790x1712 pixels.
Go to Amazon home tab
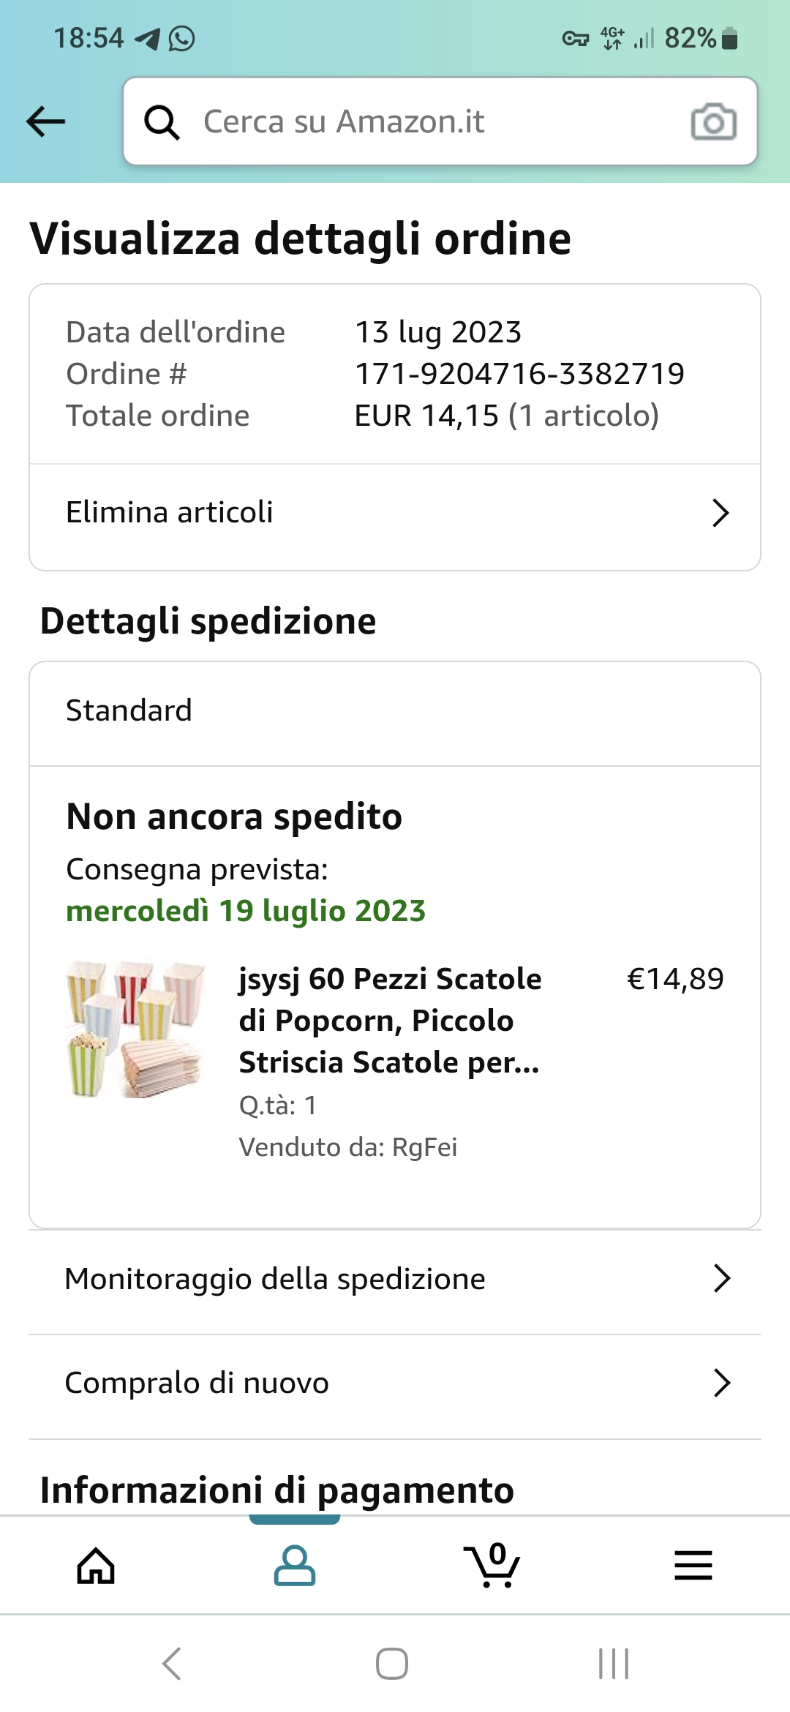click(x=97, y=1566)
